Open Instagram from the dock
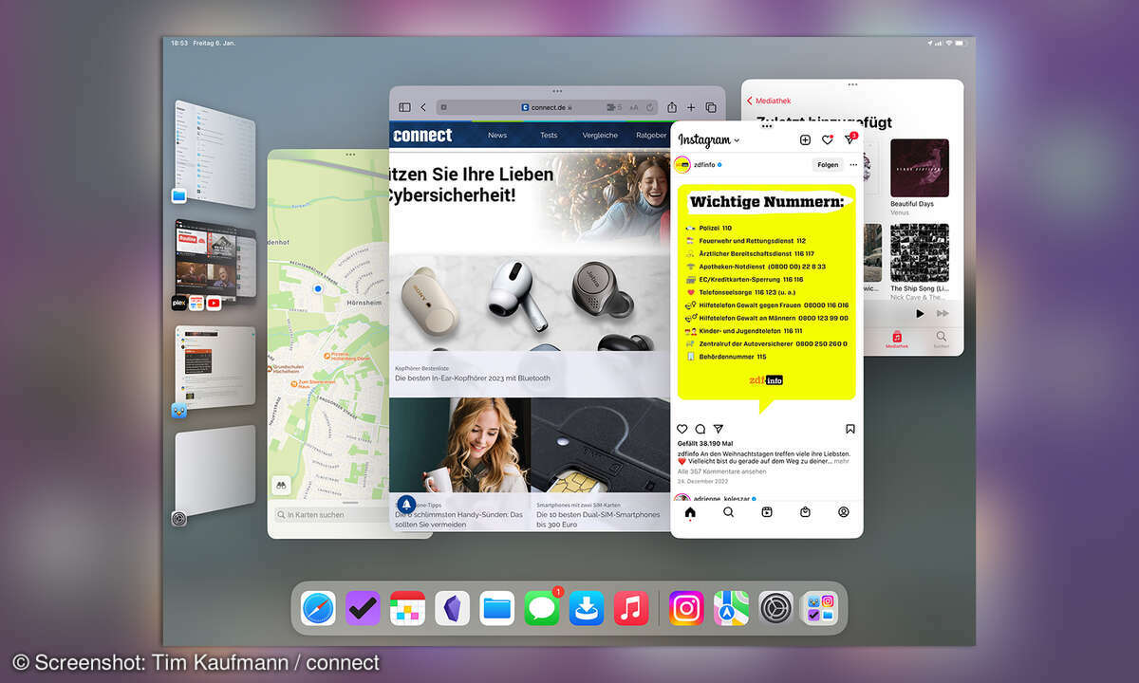 coord(686,607)
